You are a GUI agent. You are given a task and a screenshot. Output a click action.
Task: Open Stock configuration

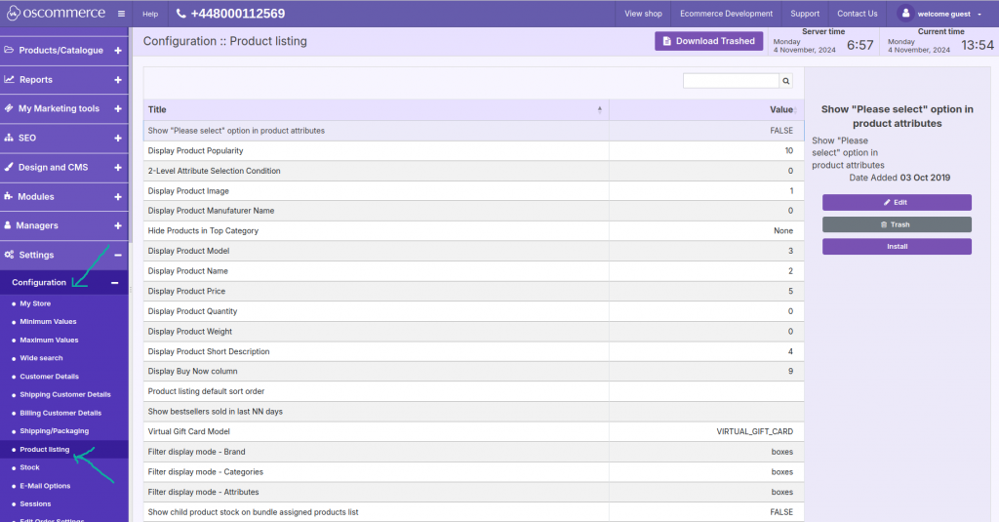[x=29, y=467]
